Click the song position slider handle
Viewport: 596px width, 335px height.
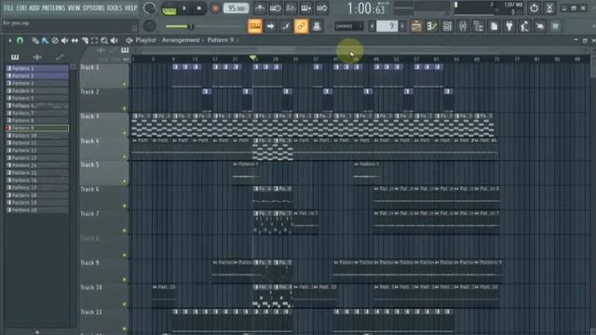pos(191,26)
